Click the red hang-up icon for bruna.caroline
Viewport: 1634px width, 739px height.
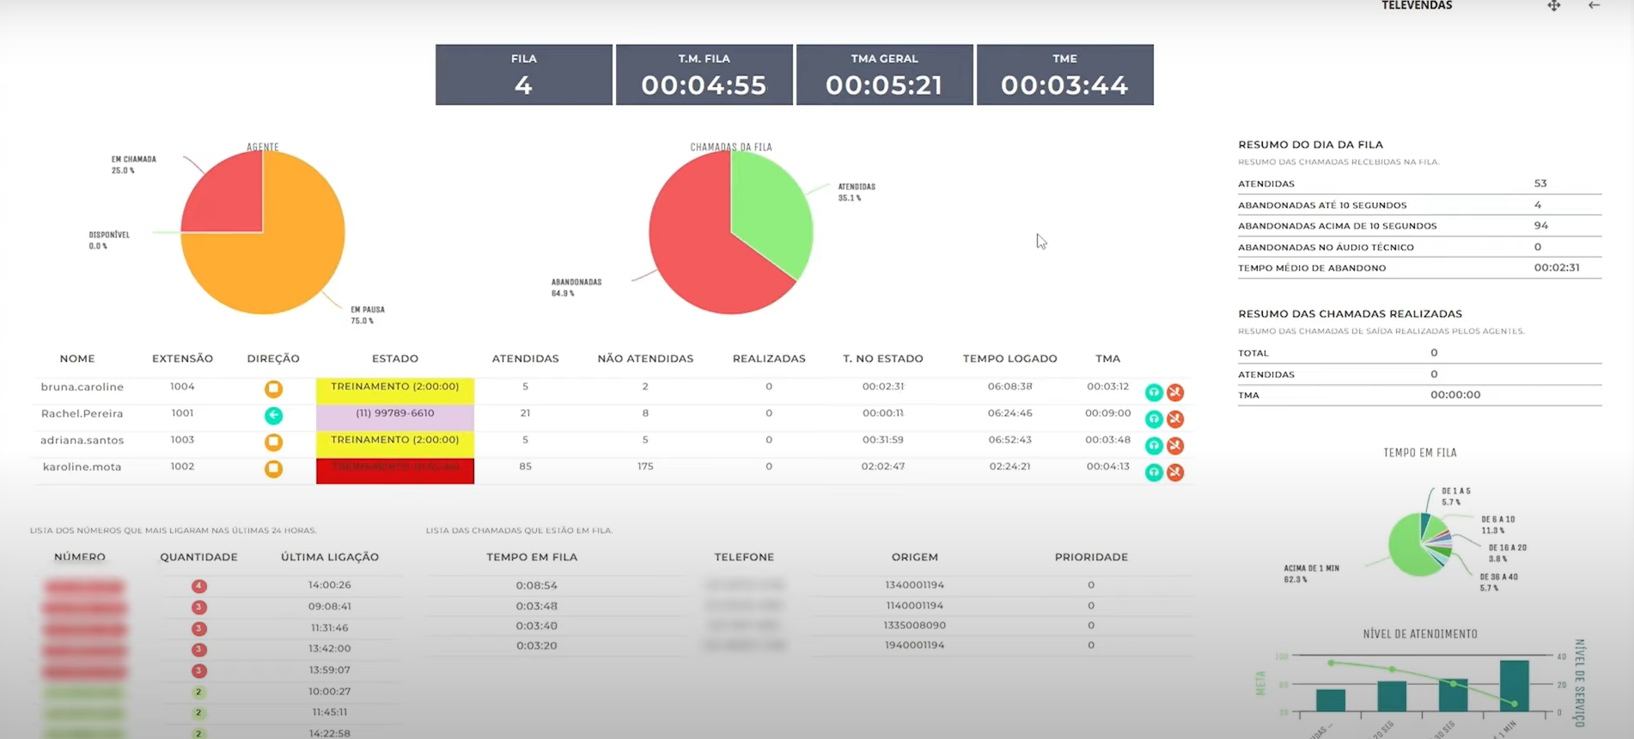point(1175,393)
